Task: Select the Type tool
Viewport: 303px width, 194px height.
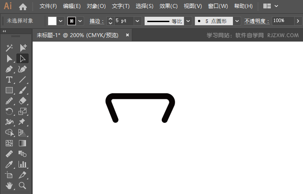Action: coord(9,80)
